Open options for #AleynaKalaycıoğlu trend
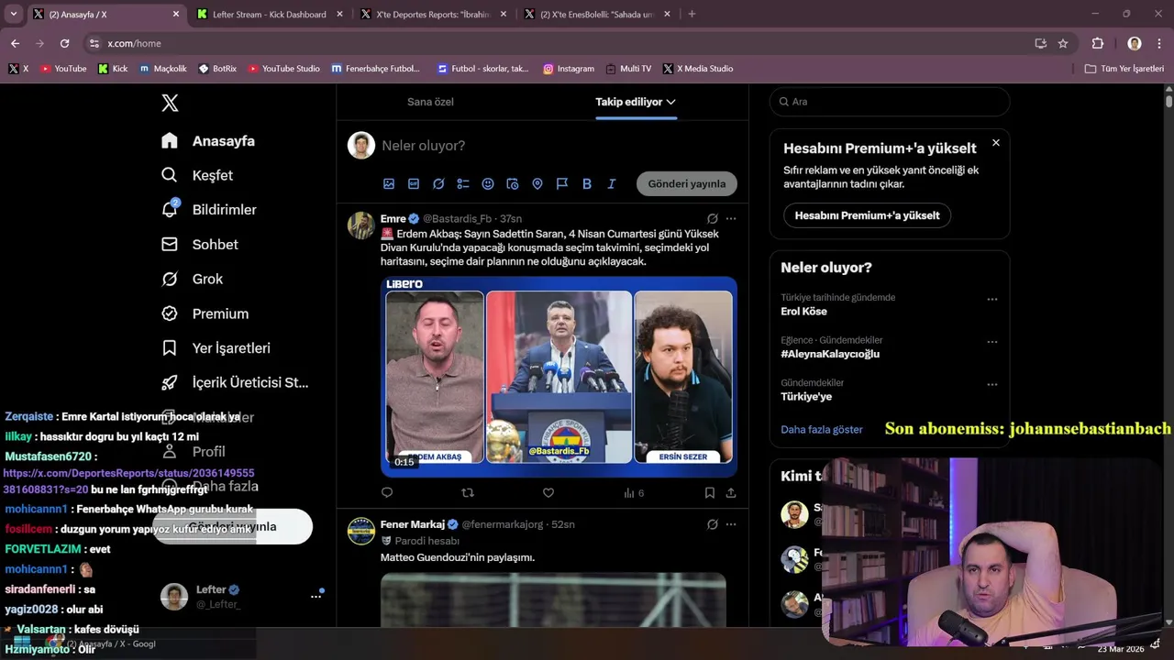The width and height of the screenshot is (1174, 660). (x=991, y=341)
